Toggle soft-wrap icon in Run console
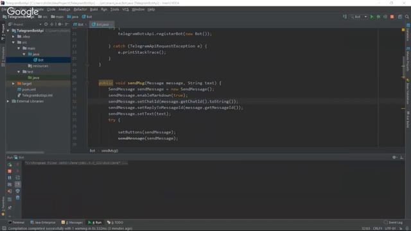This screenshot has width=411, height=231. (17, 178)
